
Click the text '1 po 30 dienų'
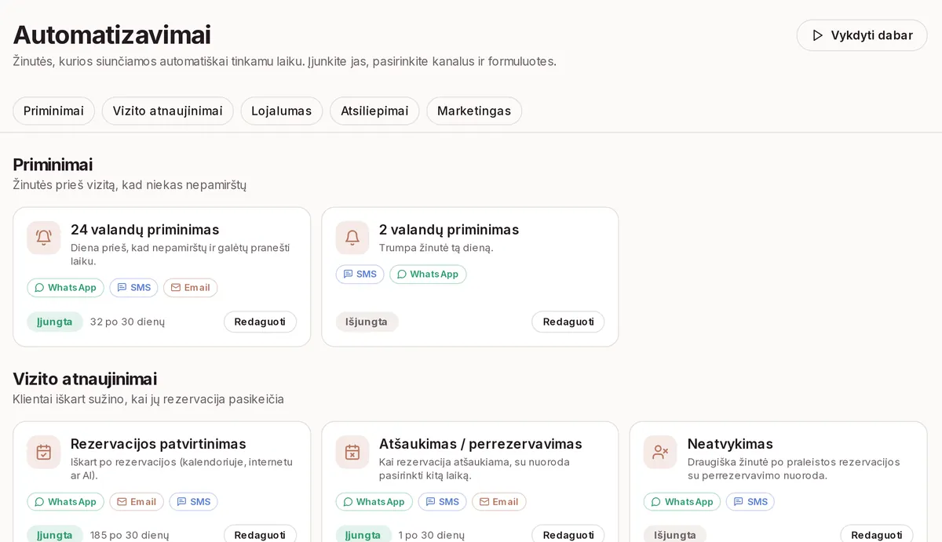(x=432, y=535)
